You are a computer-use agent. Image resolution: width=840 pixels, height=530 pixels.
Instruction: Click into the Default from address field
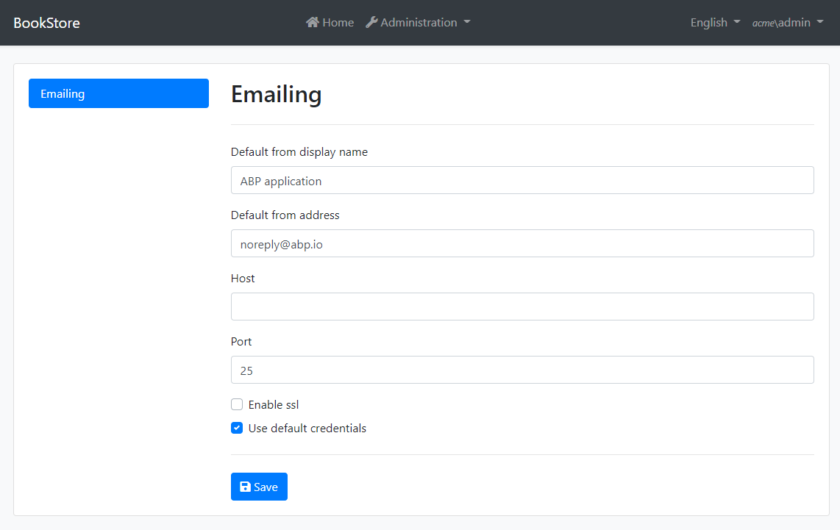(522, 243)
